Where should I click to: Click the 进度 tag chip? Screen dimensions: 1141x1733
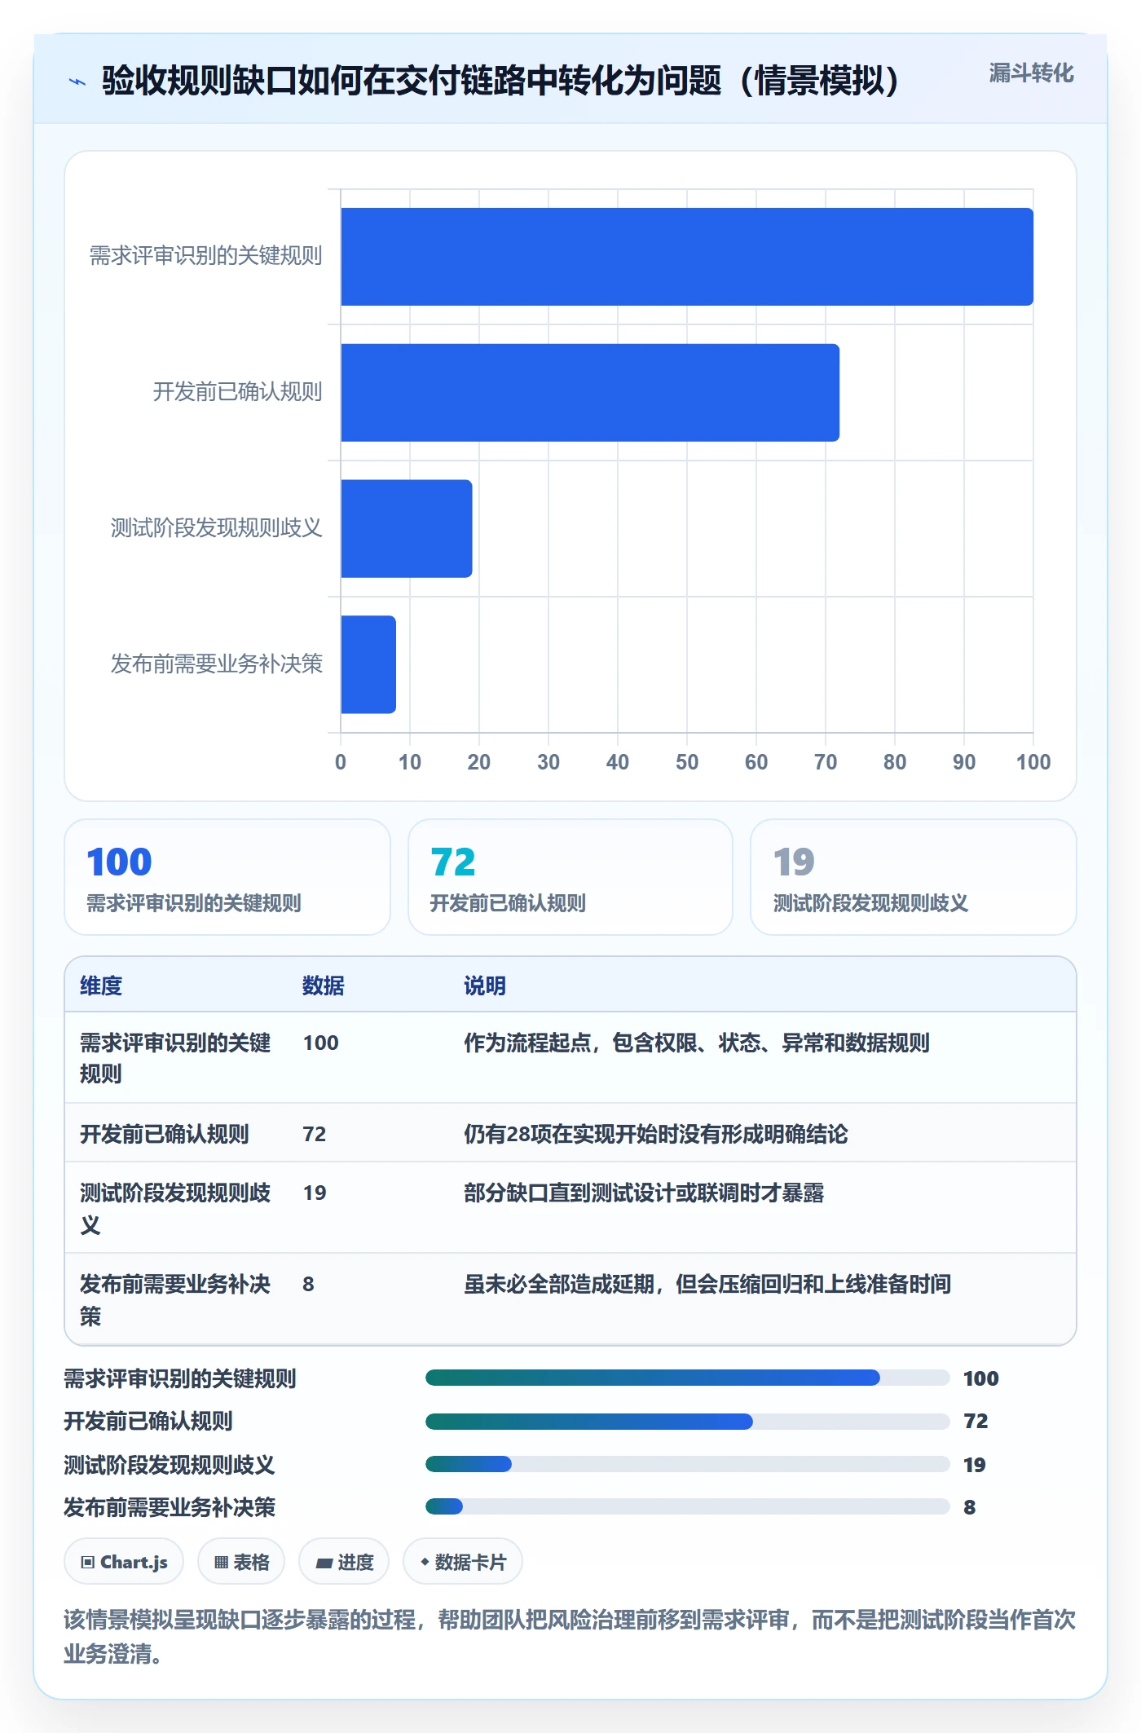point(344,1562)
